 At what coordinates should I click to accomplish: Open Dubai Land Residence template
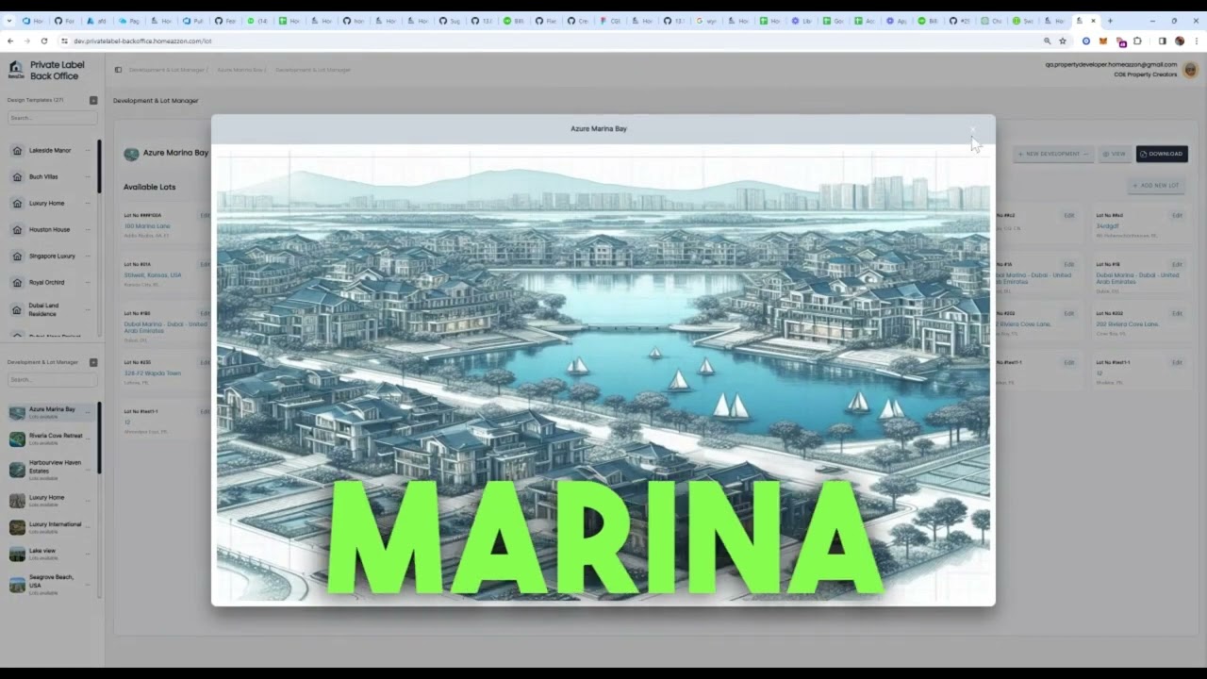pyautogui.click(x=44, y=308)
